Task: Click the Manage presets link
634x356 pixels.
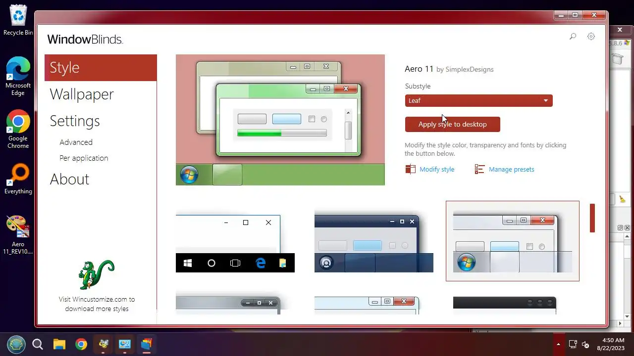Action: (x=511, y=169)
